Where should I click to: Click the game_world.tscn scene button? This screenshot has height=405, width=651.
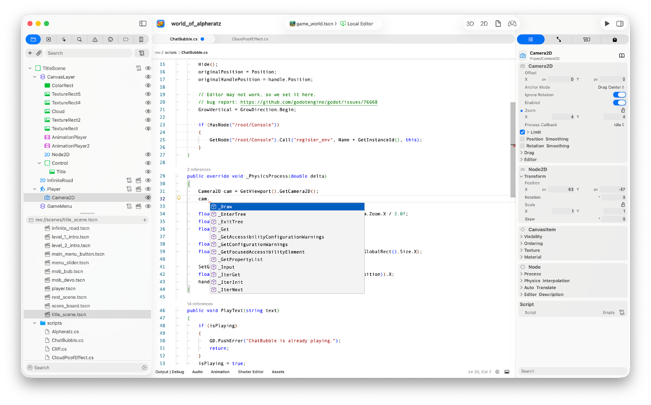click(x=313, y=24)
